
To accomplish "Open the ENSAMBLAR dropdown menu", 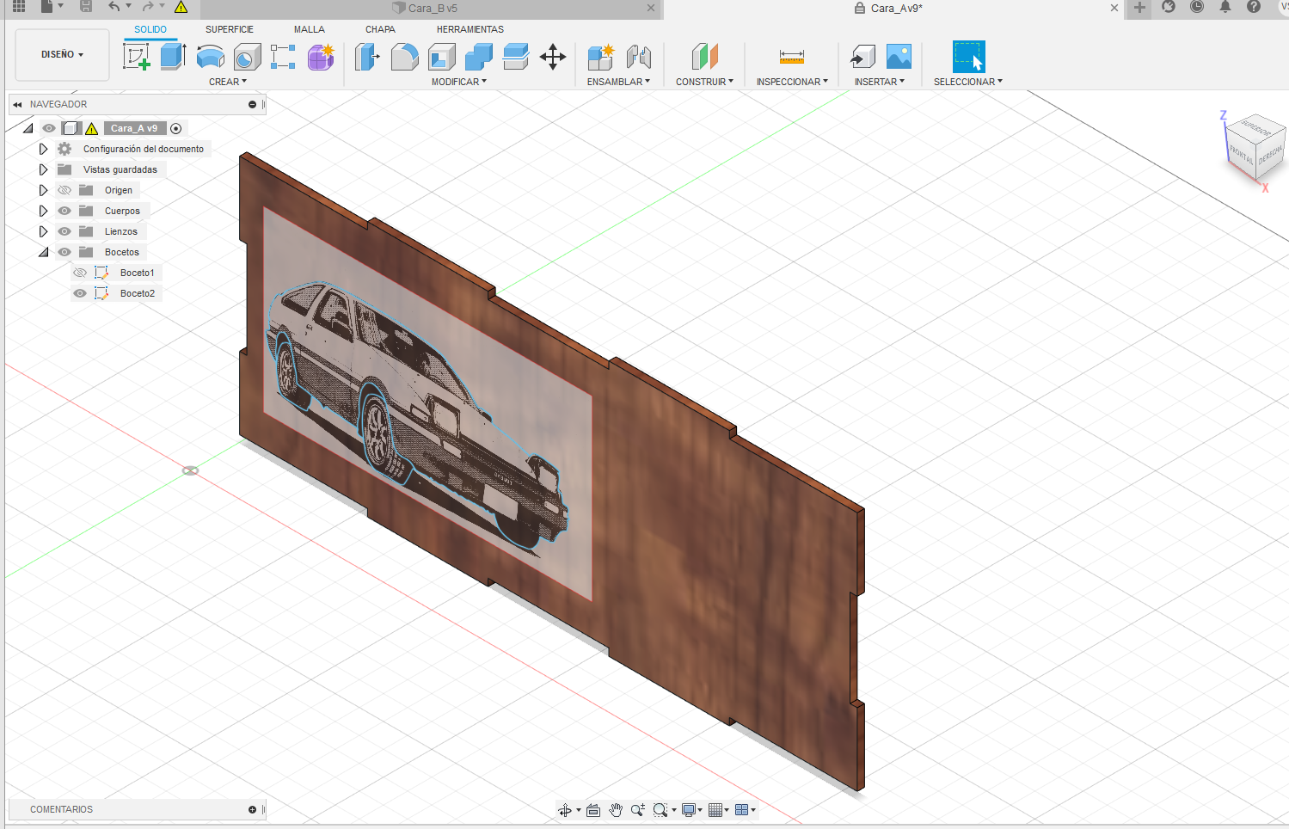I will tap(618, 82).
